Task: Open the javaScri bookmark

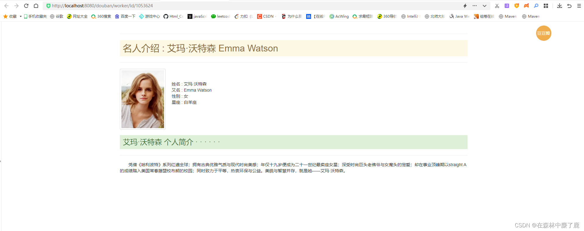Action: pyautogui.click(x=197, y=16)
